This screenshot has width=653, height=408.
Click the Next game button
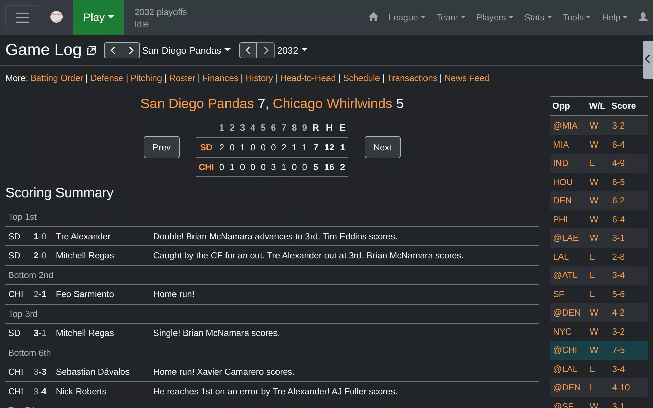(383, 147)
